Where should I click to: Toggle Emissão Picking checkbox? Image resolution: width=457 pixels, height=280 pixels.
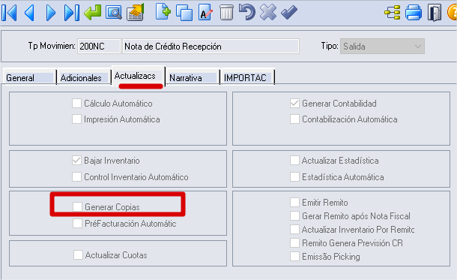[294, 256]
